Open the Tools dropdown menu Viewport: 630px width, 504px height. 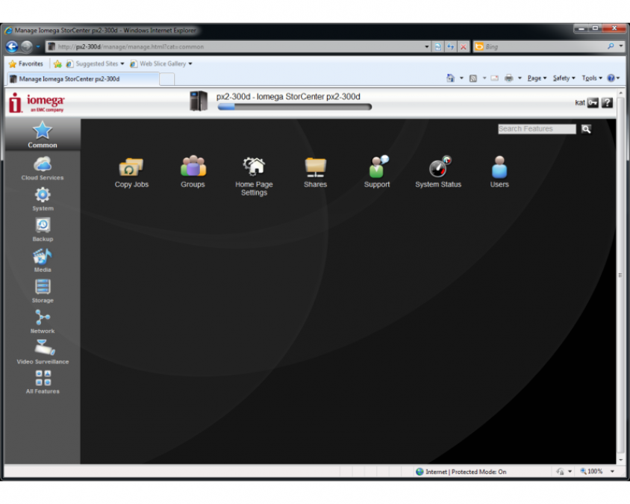591,78
